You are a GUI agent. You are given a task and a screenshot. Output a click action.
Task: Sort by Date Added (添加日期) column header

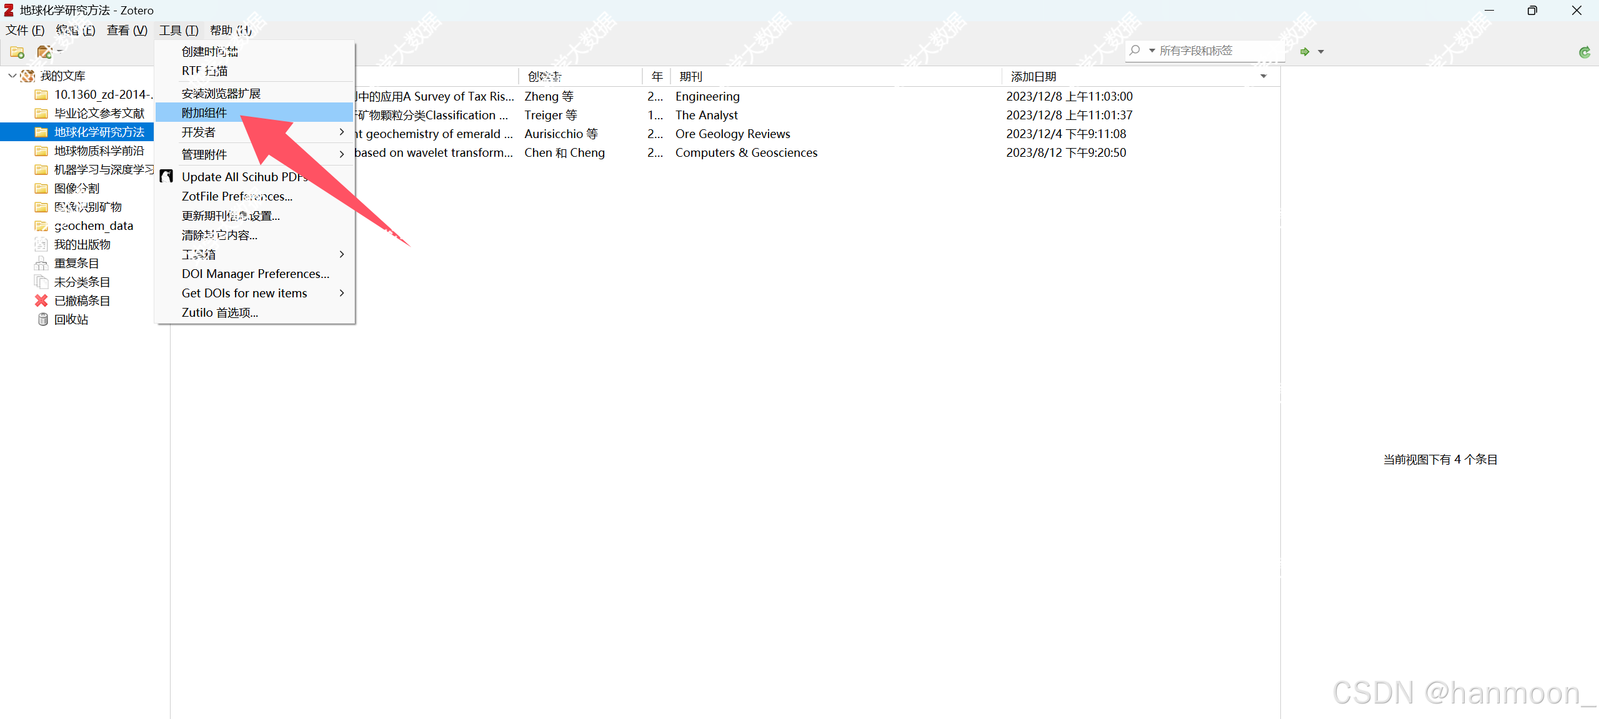pyautogui.click(x=1034, y=76)
